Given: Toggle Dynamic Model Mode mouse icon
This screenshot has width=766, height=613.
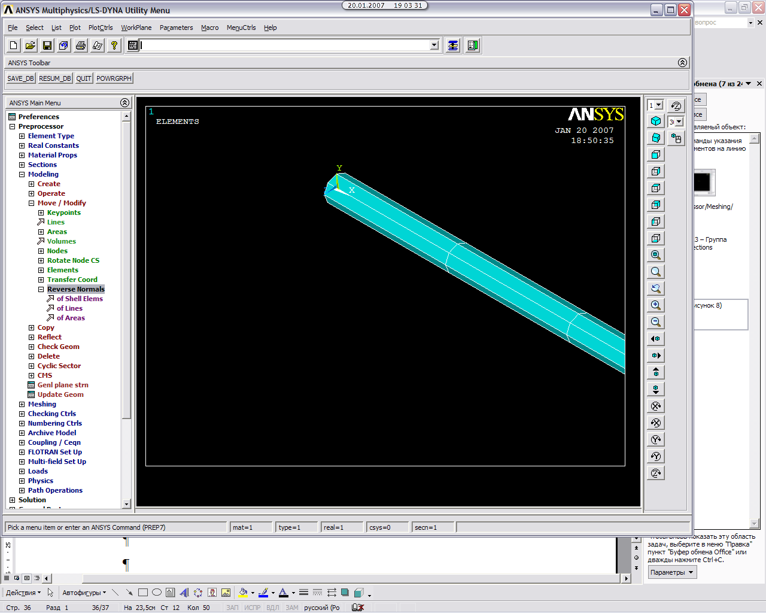Looking at the screenshot, I should (x=676, y=138).
